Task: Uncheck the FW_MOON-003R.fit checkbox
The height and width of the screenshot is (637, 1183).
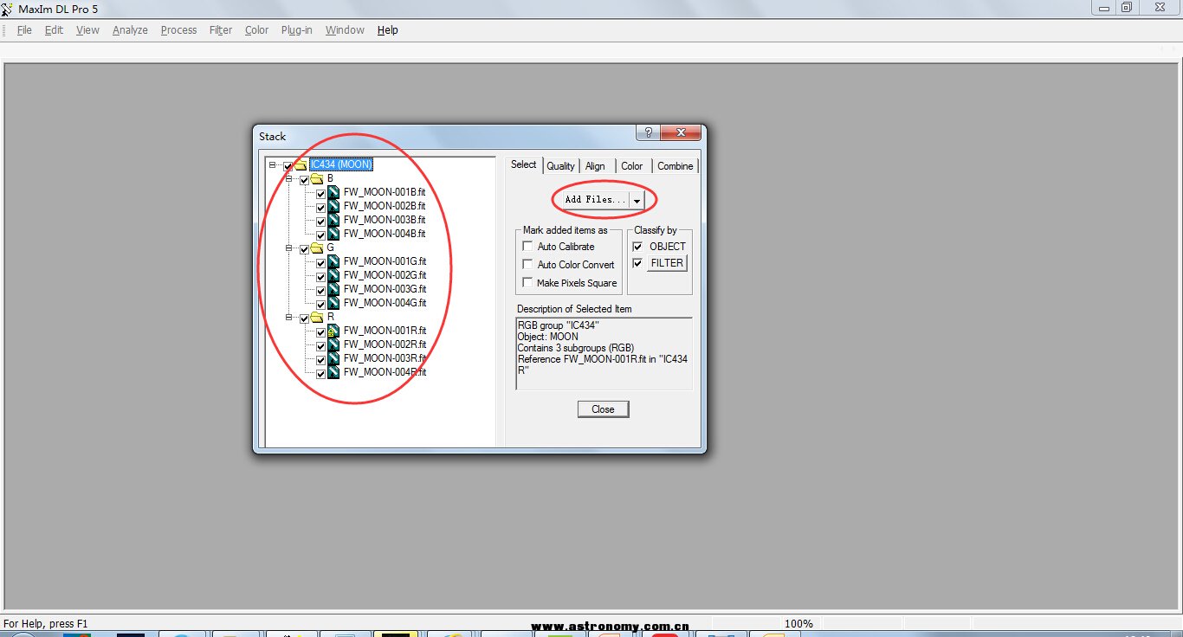Action: (x=320, y=360)
